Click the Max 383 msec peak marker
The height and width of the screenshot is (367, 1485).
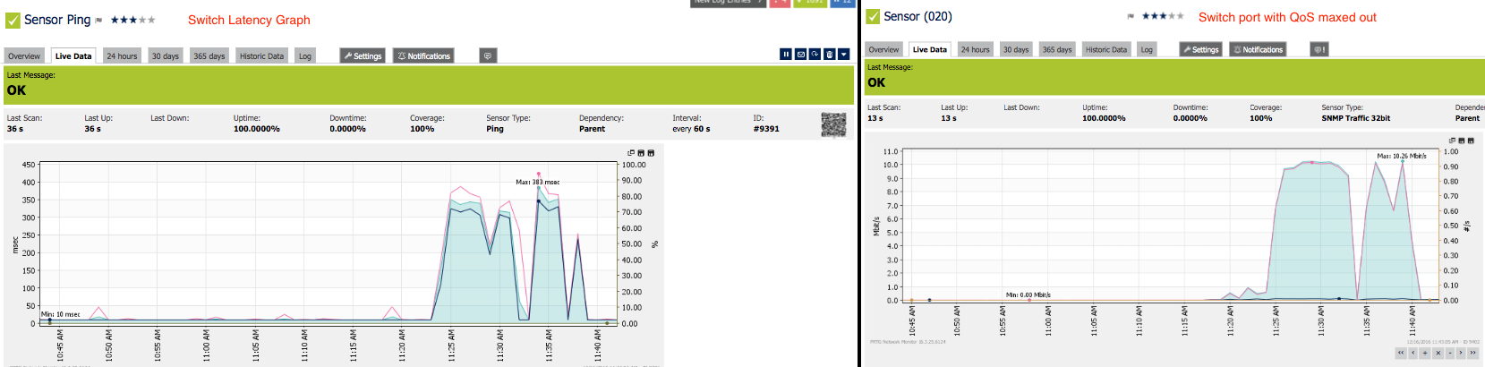click(x=538, y=174)
